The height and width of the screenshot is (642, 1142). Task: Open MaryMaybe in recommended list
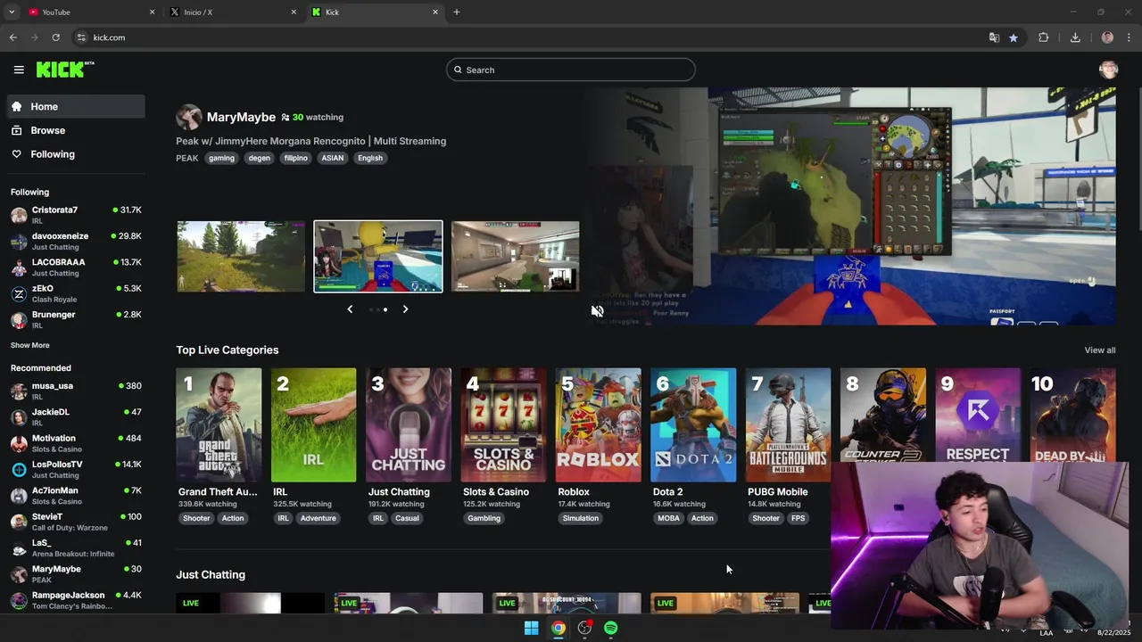click(76, 573)
